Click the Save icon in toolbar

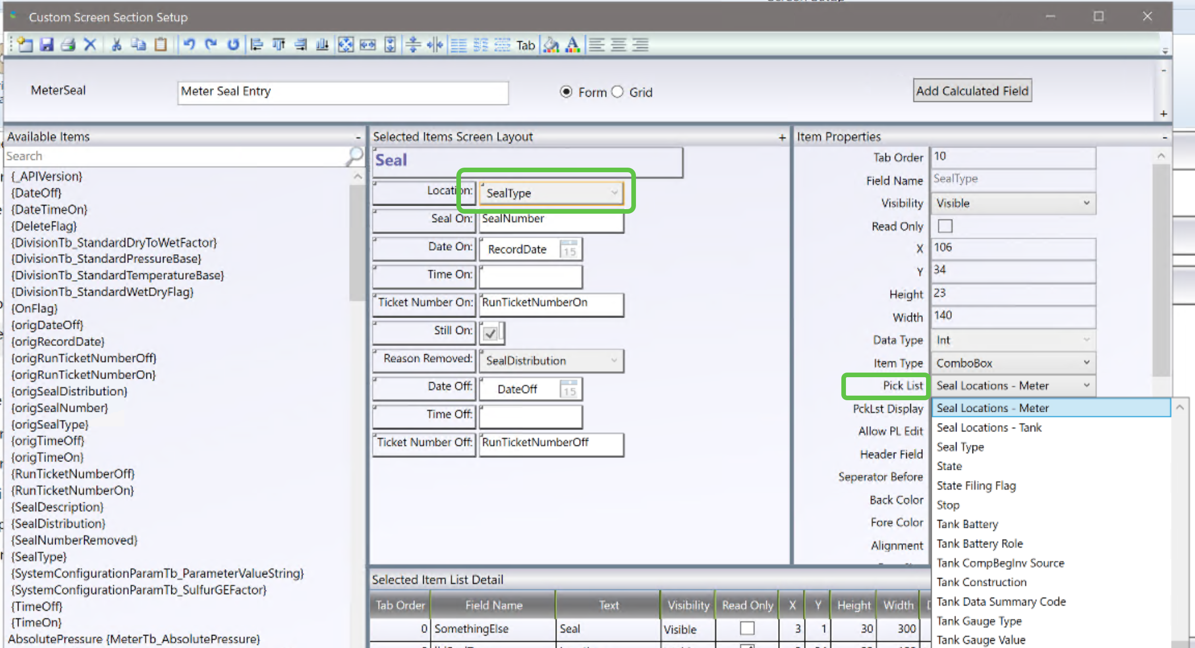47,45
